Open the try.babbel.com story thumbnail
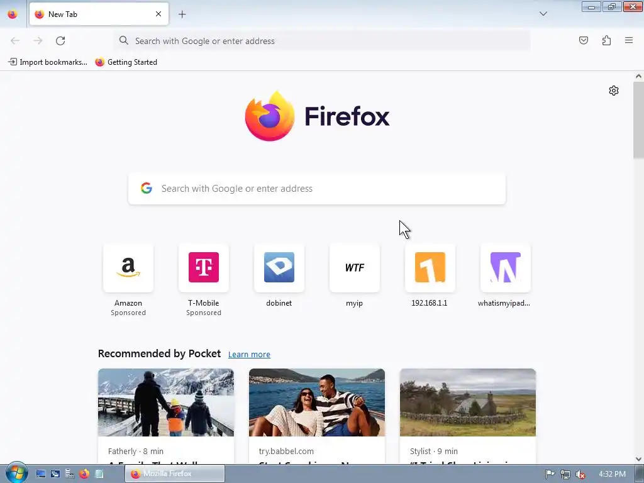 tap(317, 402)
